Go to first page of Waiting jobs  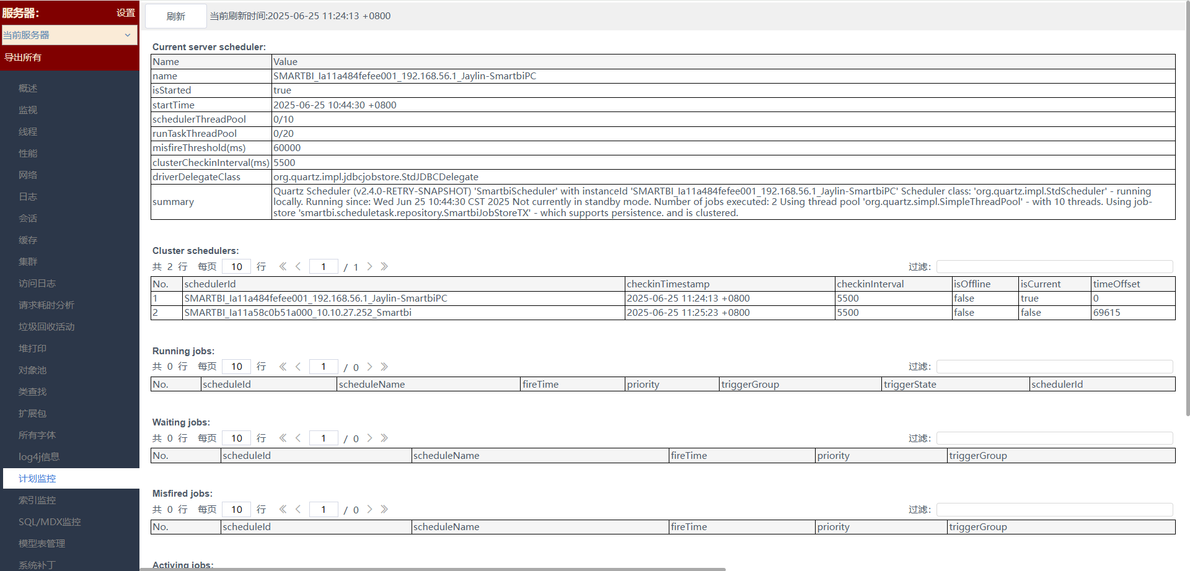click(x=283, y=438)
